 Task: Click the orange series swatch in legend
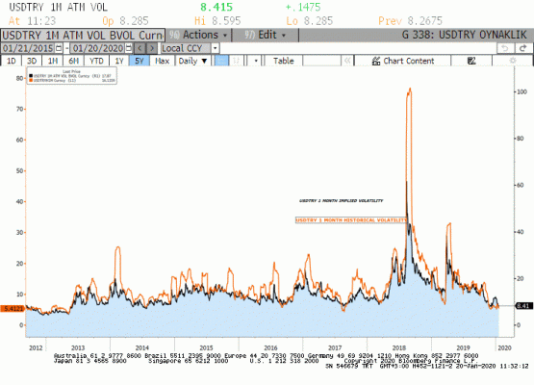click(31, 81)
